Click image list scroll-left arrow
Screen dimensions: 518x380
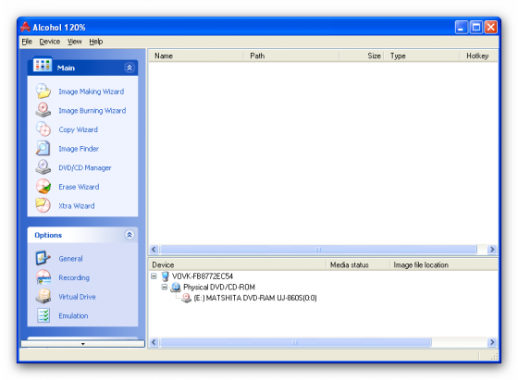pos(154,250)
